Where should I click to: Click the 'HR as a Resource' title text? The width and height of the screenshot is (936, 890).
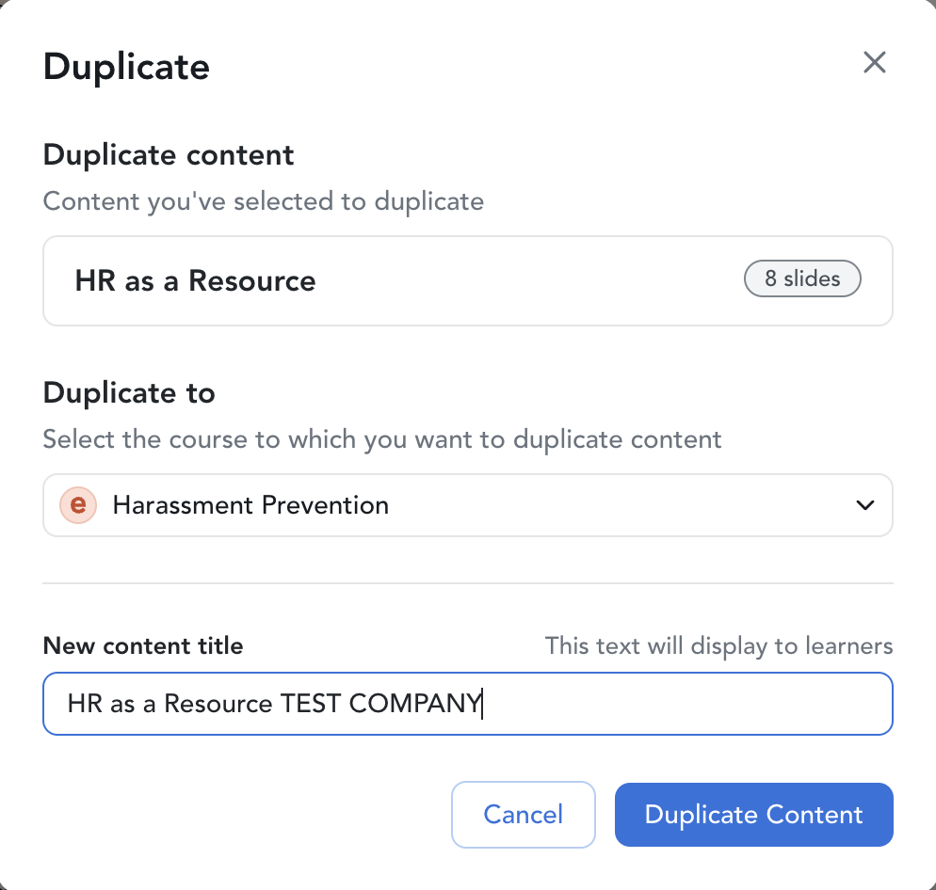click(195, 280)
